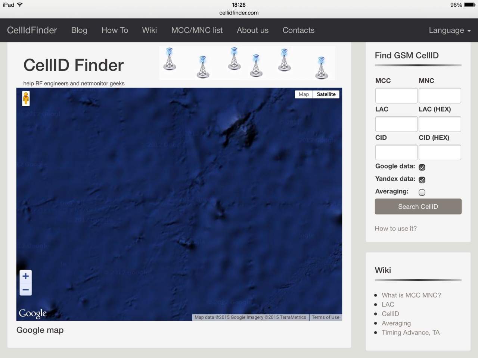
Task: Open the Averaging wiki link
Action: [x=396, y=323]
